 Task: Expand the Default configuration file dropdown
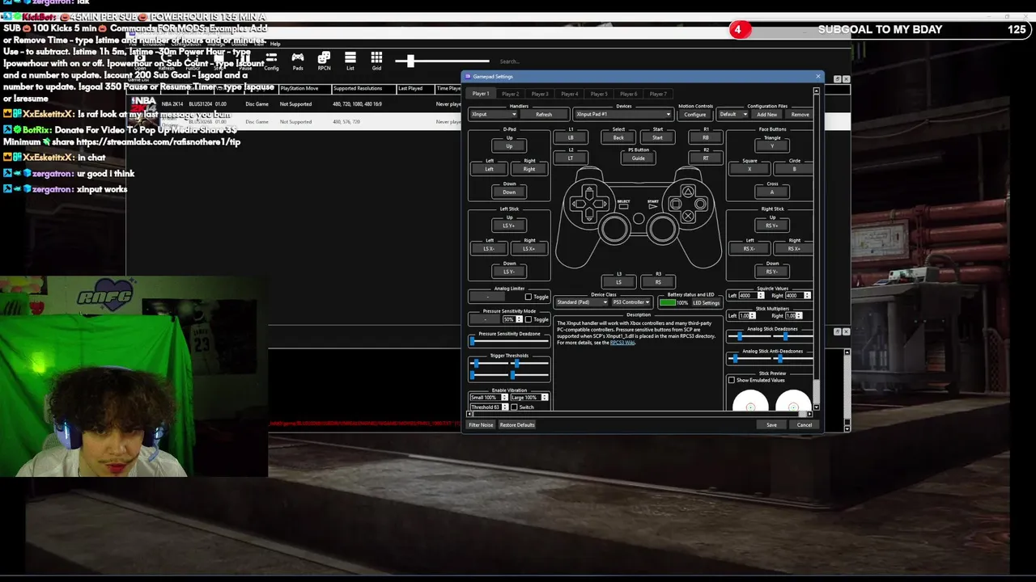point(733,115)
